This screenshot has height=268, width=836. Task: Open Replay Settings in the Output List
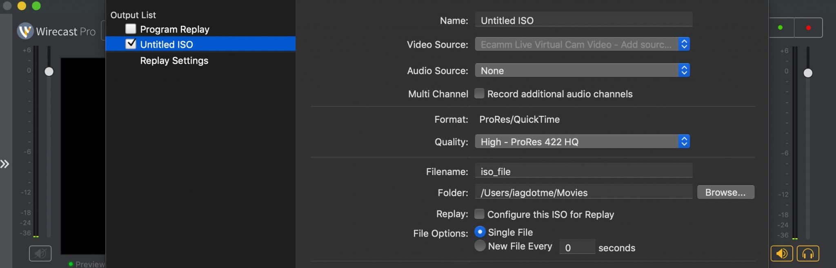tap(174, 61)
